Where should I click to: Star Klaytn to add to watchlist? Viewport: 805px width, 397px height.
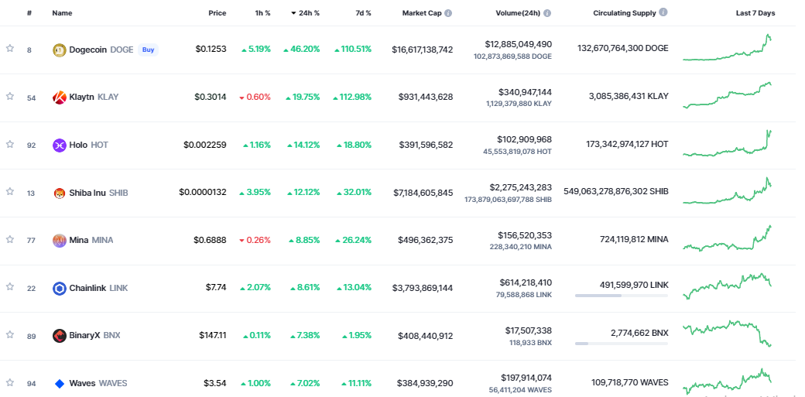(x=10, y=96)
